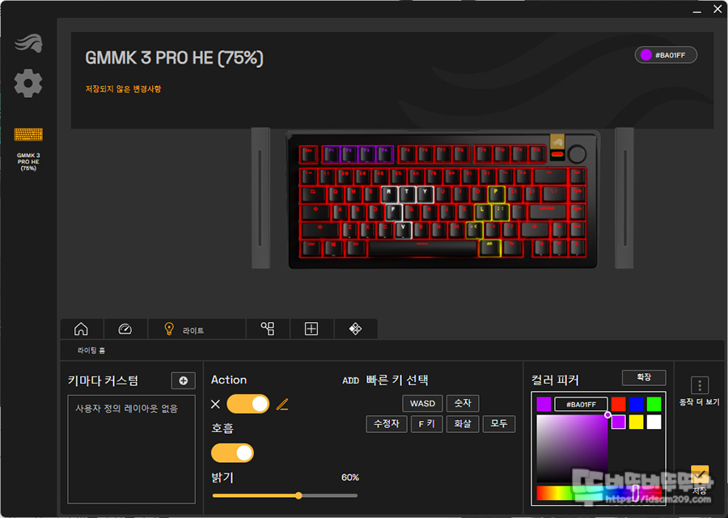Click the 저장되지 않은 변경사항 notice
This screenshot has width=728, height=518.
[123, 89]
